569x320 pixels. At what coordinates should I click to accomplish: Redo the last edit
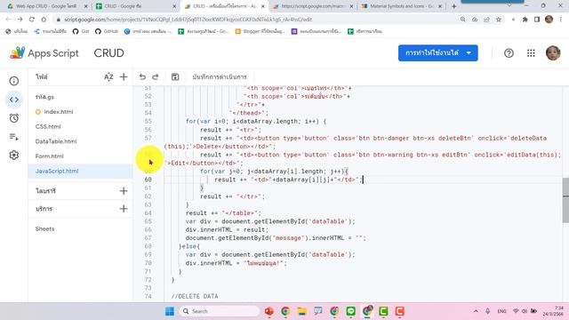(x=156, y=77)
